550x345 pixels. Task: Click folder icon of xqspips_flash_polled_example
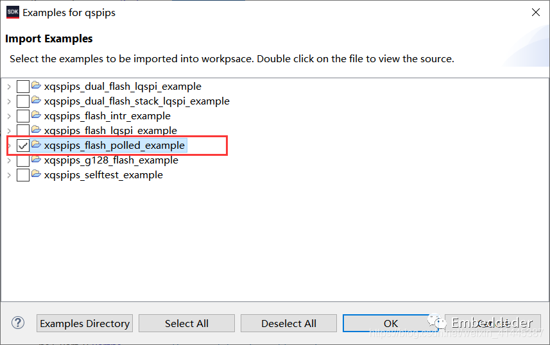point(37,145)
